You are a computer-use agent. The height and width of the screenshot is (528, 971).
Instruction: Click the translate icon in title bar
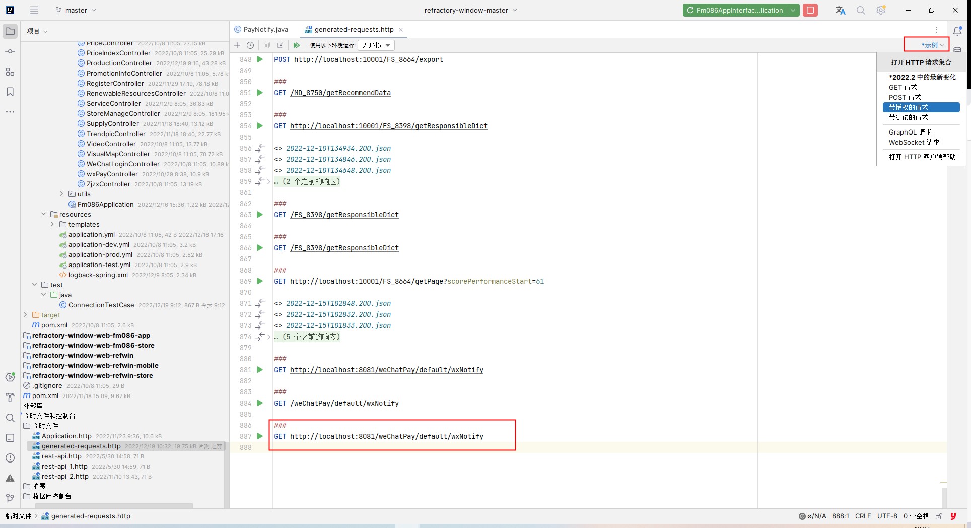pyautogui.click(x=840, y=10)
